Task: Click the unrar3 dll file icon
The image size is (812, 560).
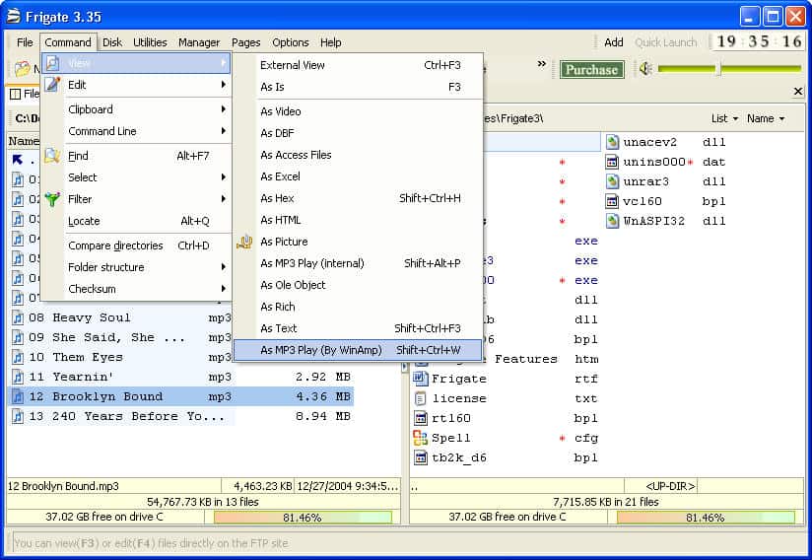Action: point(611,181)
